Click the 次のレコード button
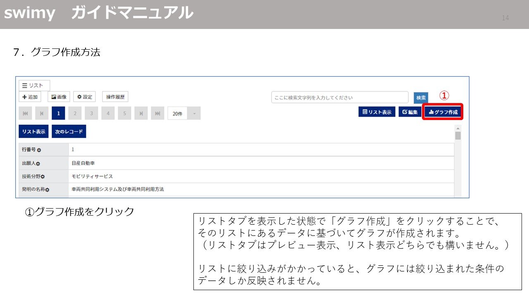The width and height of the screenshot is (529, 298). (x=69, y=131)
